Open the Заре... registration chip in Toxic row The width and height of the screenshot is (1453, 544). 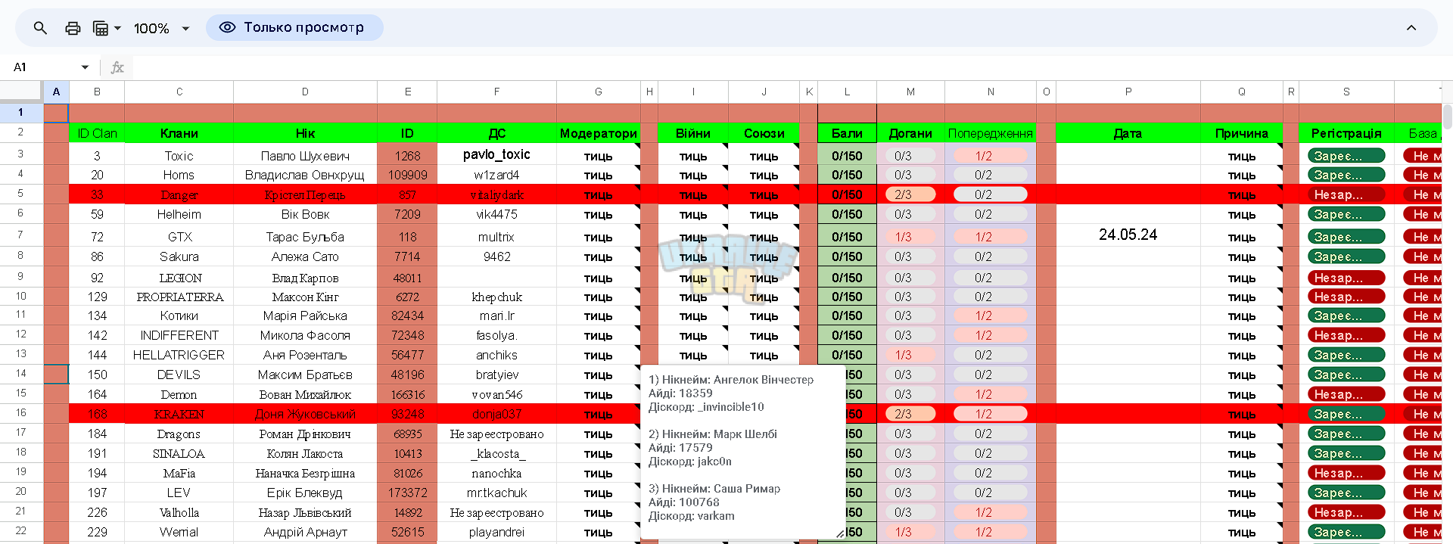1346,156
